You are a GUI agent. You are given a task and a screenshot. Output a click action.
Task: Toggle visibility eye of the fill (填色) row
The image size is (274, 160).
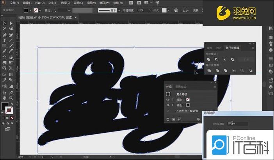[x=168, y=105]
